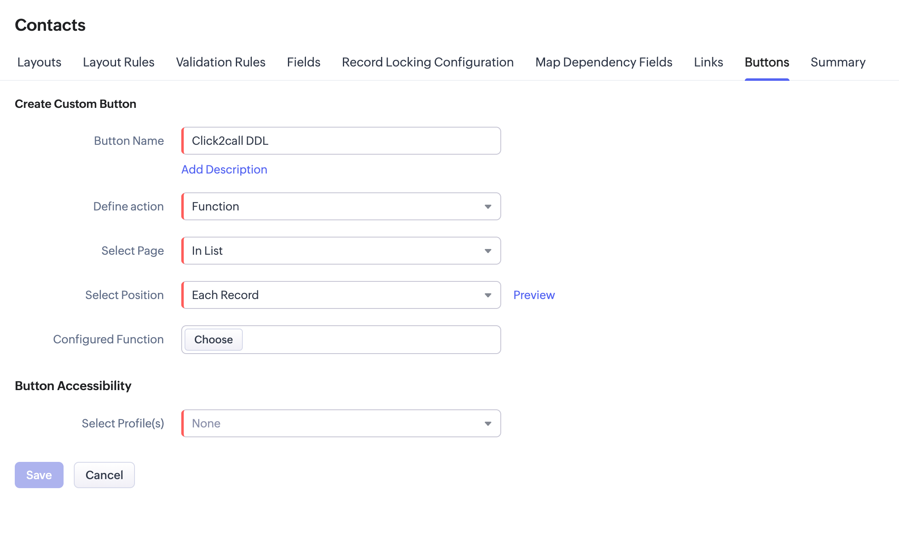This screenshot has width=899, height=539.
Task: Cancel custom button creation
Action: point(104,475)
